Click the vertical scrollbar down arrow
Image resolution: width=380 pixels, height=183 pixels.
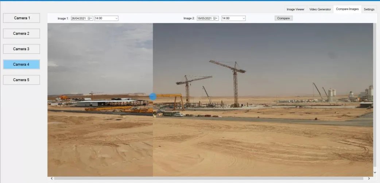[375, 172]
